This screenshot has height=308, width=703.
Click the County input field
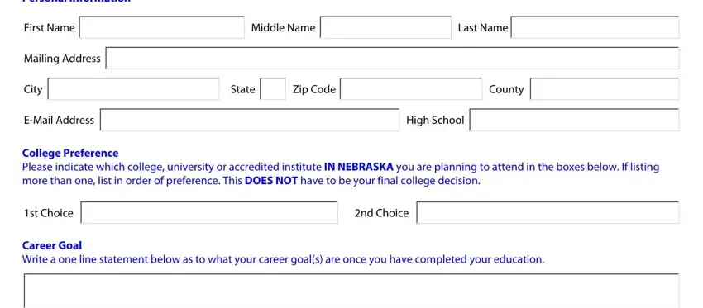(x=605, y=89)
